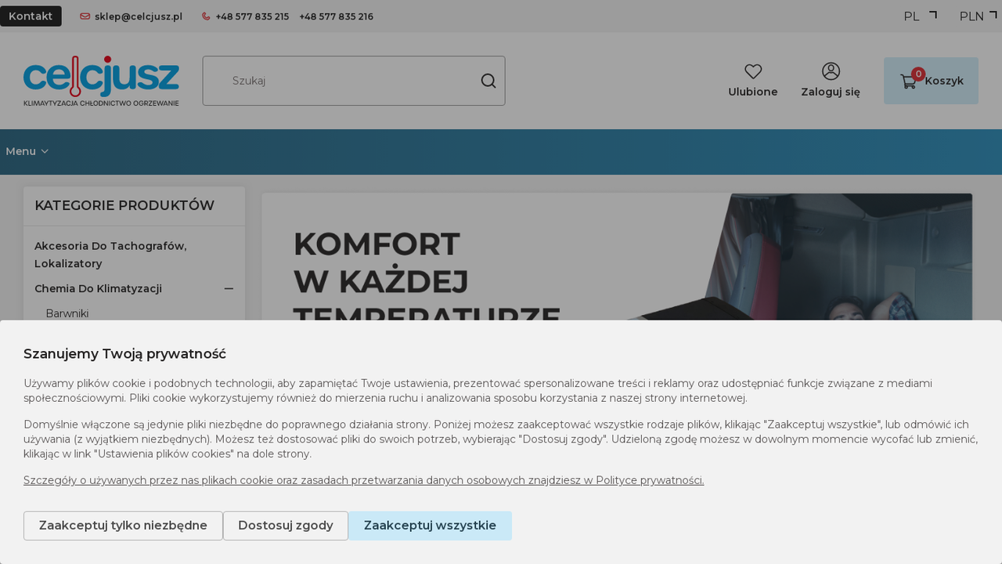Viewport: 1002px width, 564px height.
Task: Open the privacy policy details link
Action: point(363,480)
